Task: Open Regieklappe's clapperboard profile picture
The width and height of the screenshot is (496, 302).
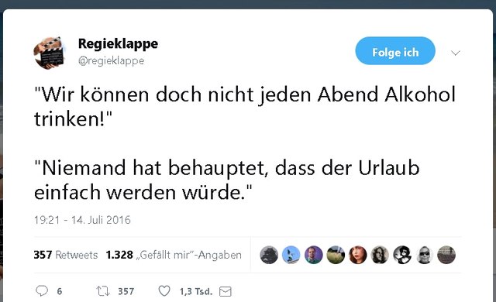Action: click(50, 53)
